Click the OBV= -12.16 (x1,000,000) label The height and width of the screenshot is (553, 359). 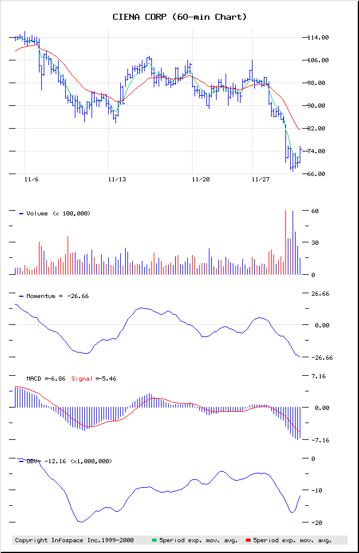(x=69, y=461)
